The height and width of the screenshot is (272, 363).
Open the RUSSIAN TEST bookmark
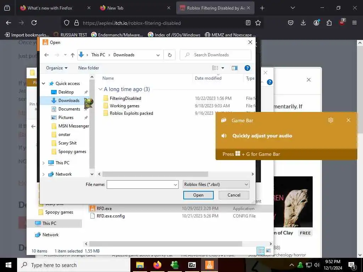tap(71, 35)
